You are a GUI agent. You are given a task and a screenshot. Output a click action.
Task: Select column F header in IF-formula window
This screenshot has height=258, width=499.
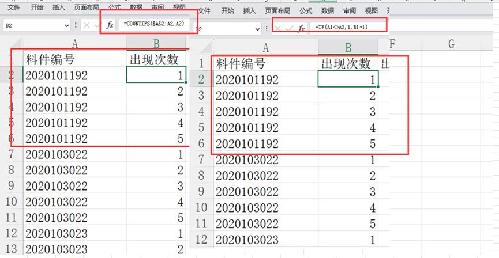[392, 44]
